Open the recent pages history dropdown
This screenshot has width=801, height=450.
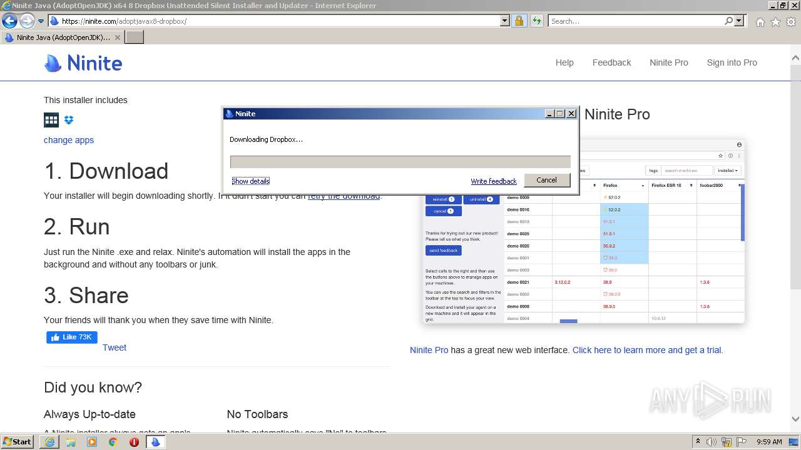pyautogui.click(x=41, y=21)
